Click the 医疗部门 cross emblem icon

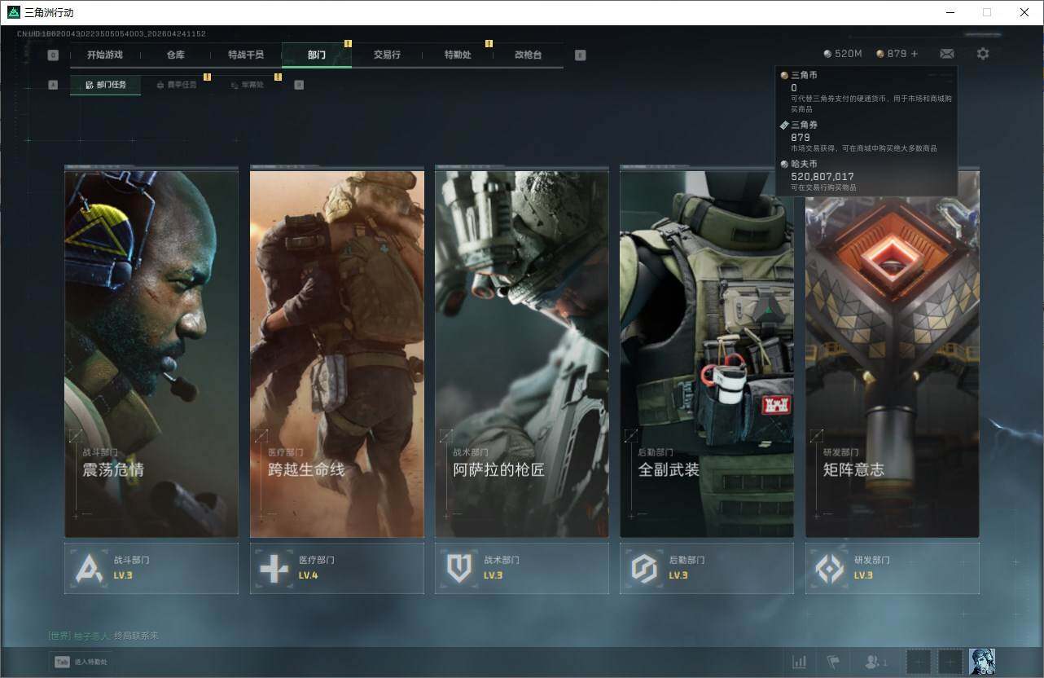pyautogui.click(x=274, y=568)
